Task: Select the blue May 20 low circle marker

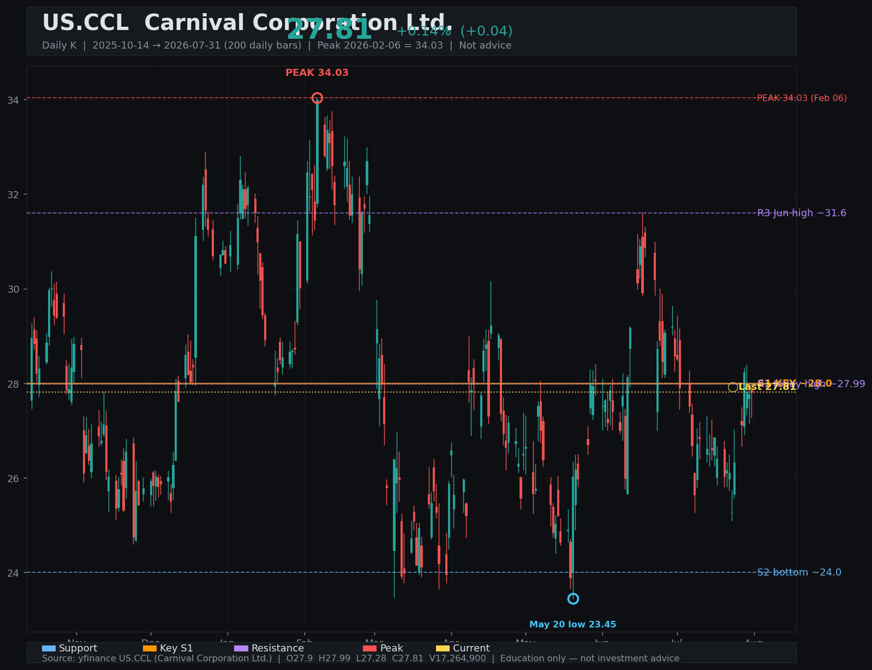Action: [x=573, y=599]
